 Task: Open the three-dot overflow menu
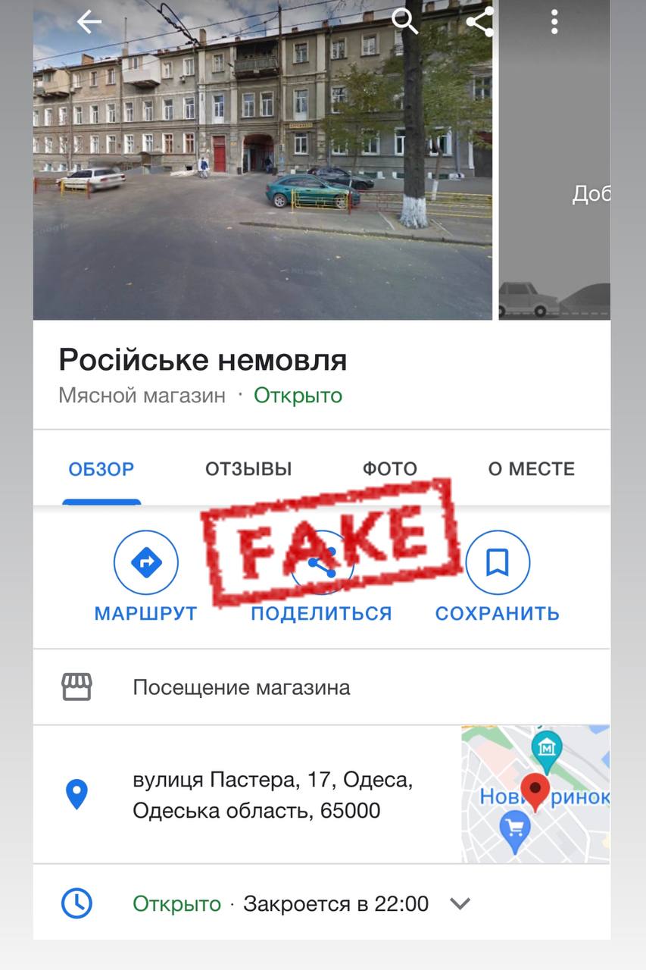point(554,22)
